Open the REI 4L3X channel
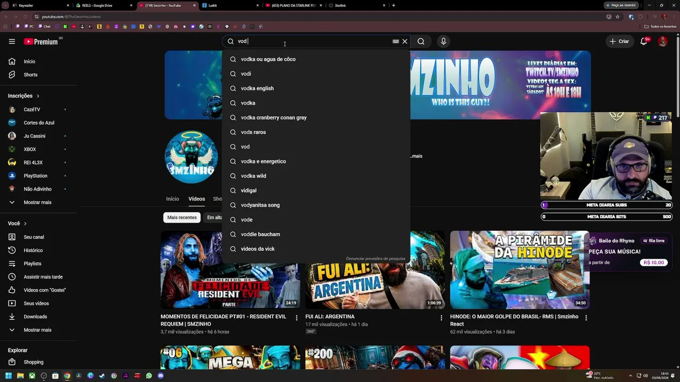 coord(38,162)
